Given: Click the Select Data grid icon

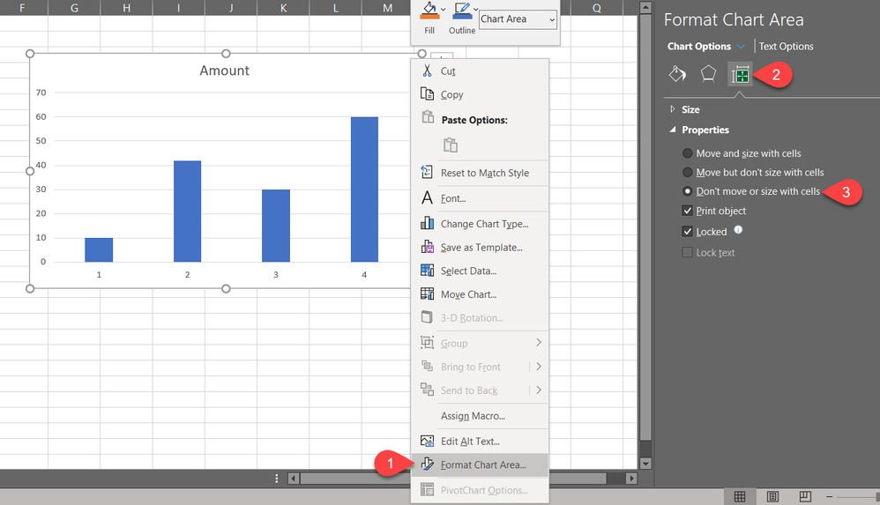Looking at the screenshot, I should click(x=427, y=271).
